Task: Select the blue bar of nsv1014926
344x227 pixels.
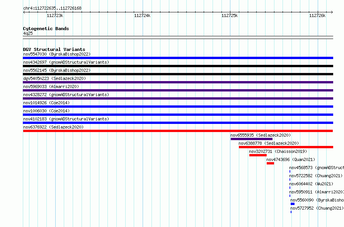Action: coord(178,107)
